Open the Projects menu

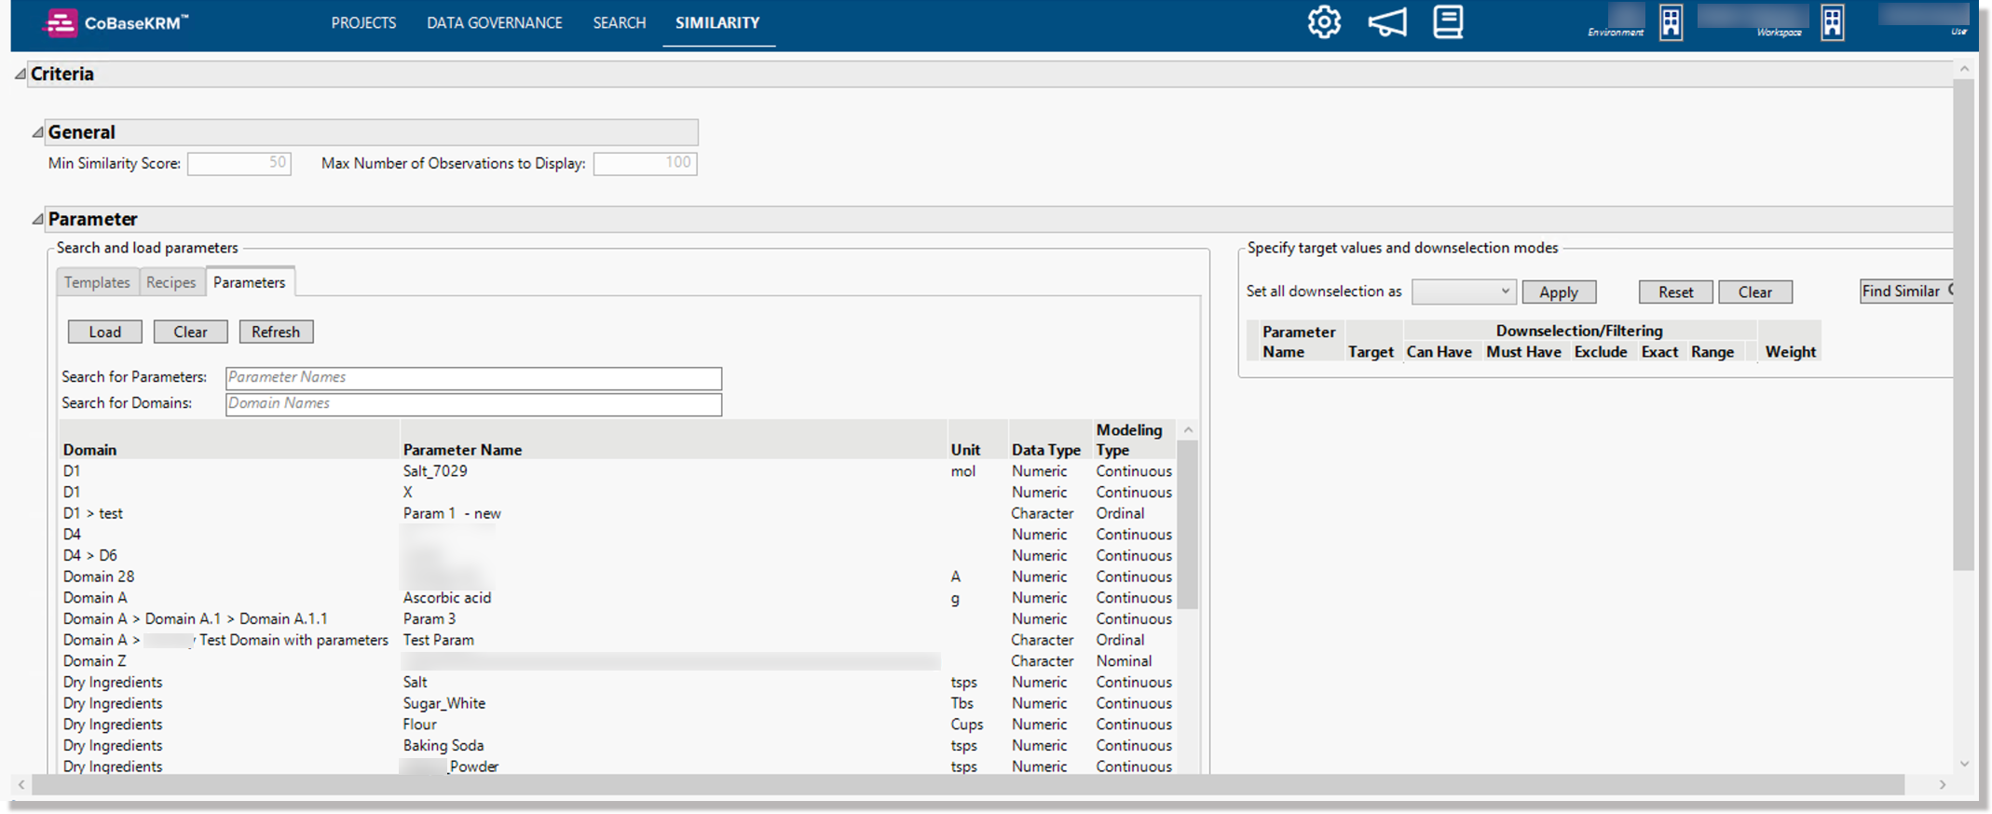click(363, 22)
